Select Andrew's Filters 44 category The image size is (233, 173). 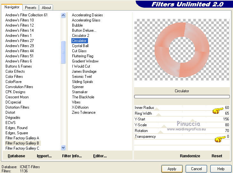point(20,51)
